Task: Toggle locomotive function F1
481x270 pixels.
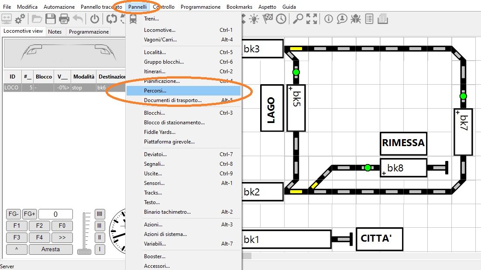Action: click(17, 226)
